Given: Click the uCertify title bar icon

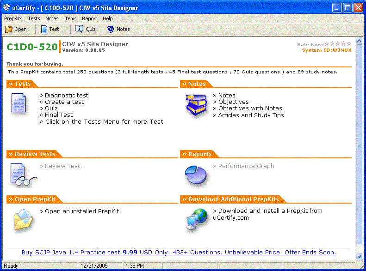Looking at the screenshot, I should pos(6,8).
